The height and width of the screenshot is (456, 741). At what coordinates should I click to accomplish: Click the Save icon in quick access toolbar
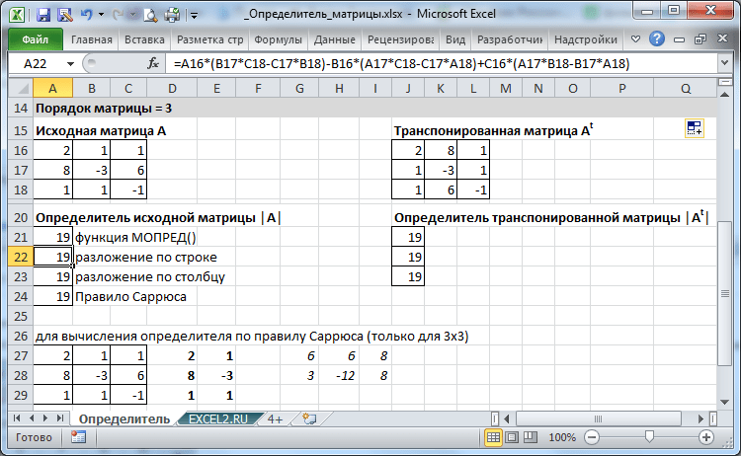point(43,15)
